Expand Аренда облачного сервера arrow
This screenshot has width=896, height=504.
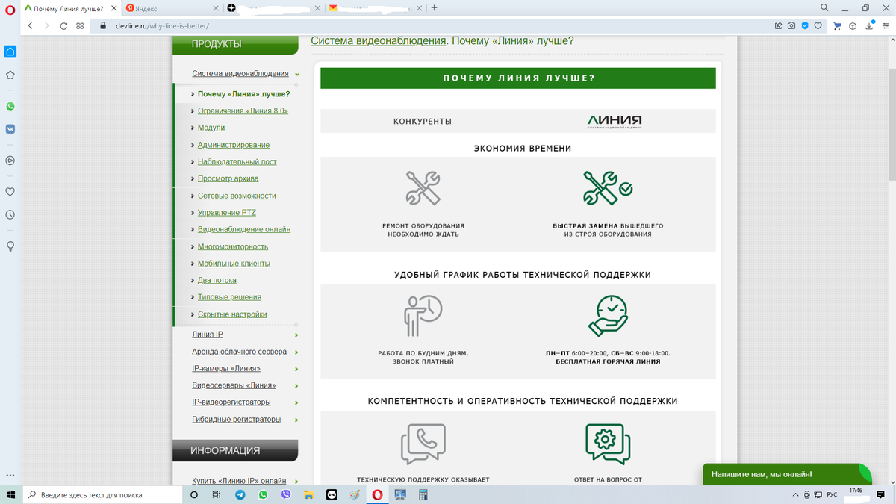pyautogui.click(x=296, y=352)
